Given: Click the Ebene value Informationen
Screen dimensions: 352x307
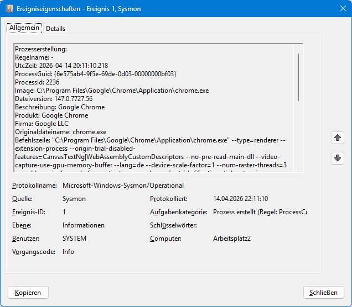Looking at the screenshot, I should click(84, 225).
